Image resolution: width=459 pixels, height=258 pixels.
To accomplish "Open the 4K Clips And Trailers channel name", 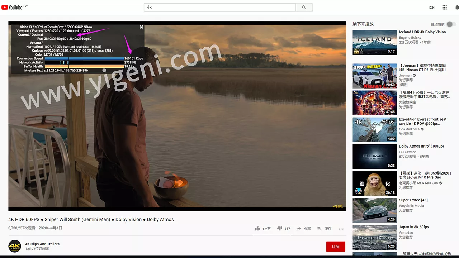I will point(42,244).
